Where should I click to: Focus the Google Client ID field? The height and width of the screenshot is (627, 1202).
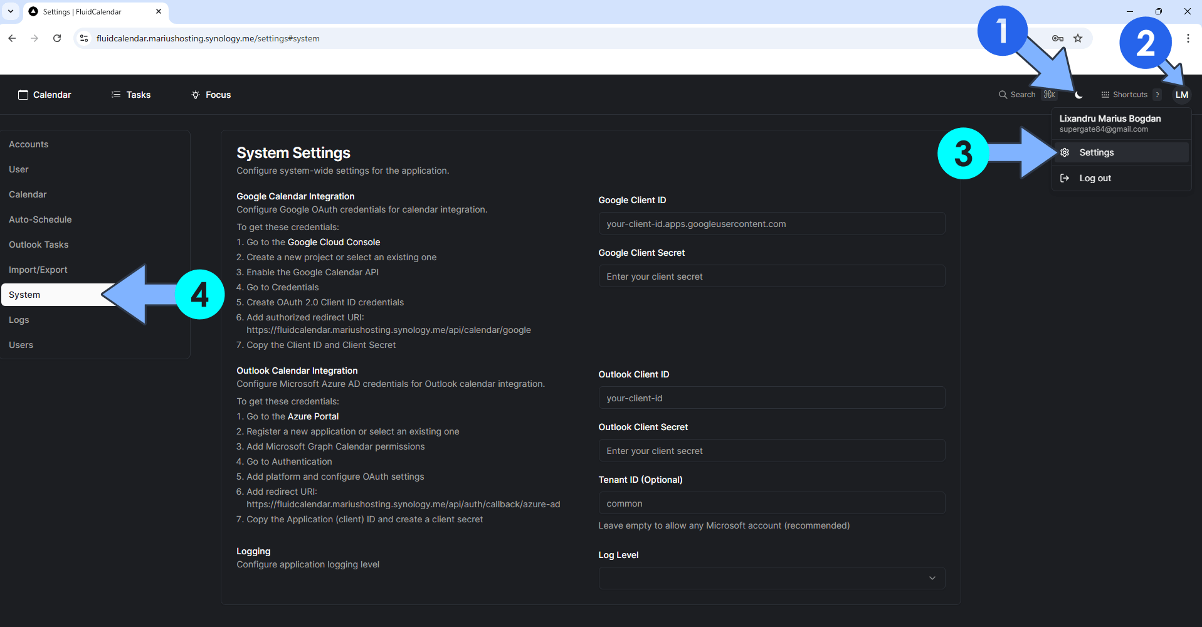pyautogui.click(x=771, y=224)
